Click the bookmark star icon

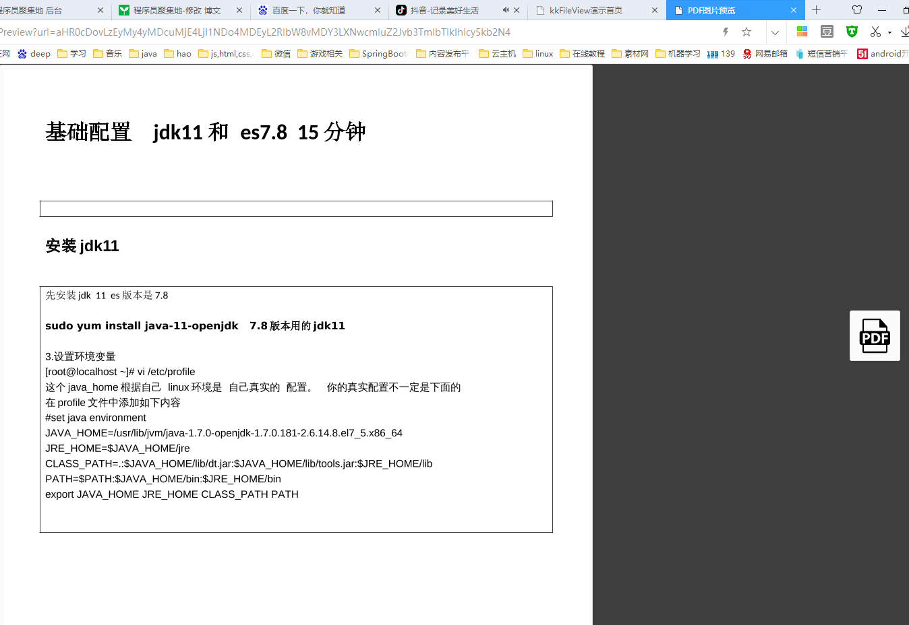(746, 32)
